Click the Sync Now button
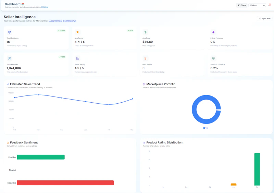 coord(264,18)
